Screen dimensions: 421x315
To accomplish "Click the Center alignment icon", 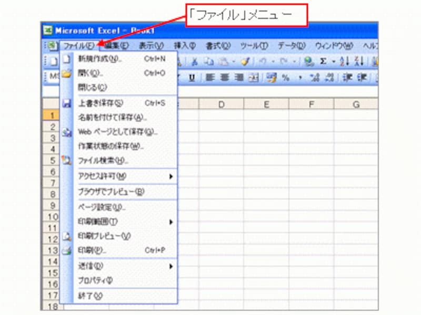I will (225, 78).
